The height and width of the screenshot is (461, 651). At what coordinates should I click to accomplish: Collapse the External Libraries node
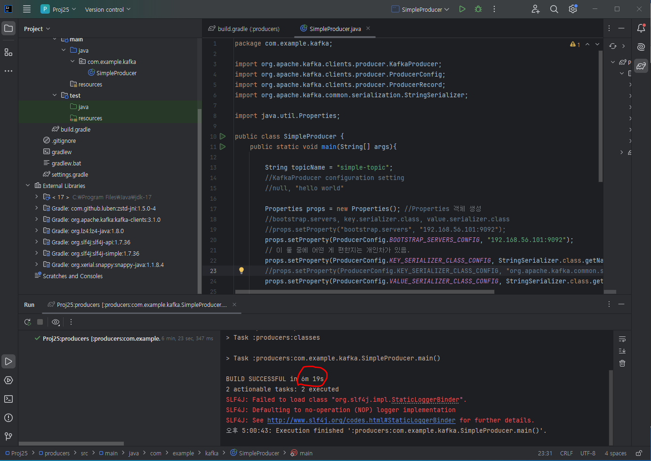pos(28,186)
